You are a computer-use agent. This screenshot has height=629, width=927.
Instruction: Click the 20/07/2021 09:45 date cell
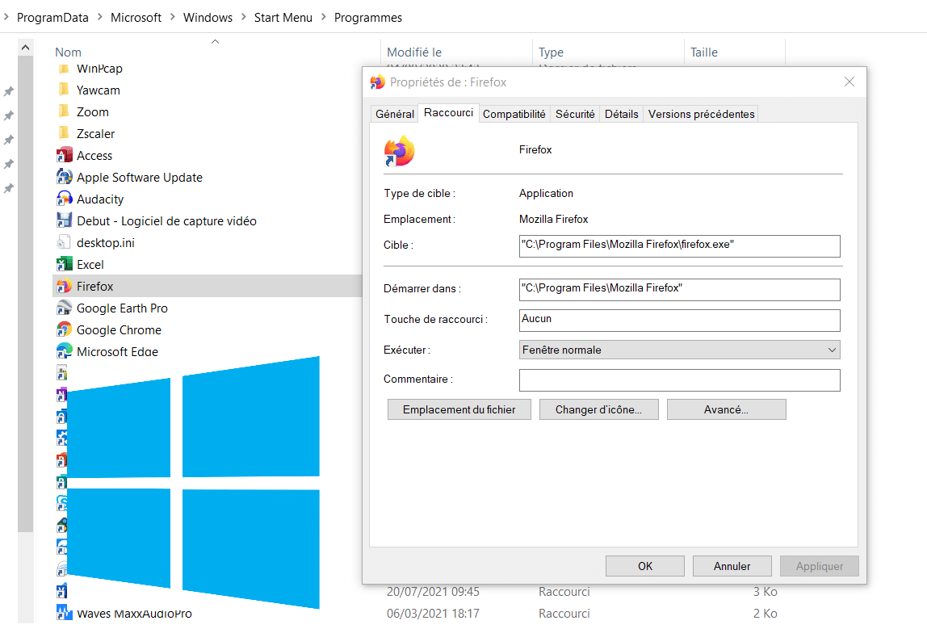pyautogui.click(x=433, y=591)
